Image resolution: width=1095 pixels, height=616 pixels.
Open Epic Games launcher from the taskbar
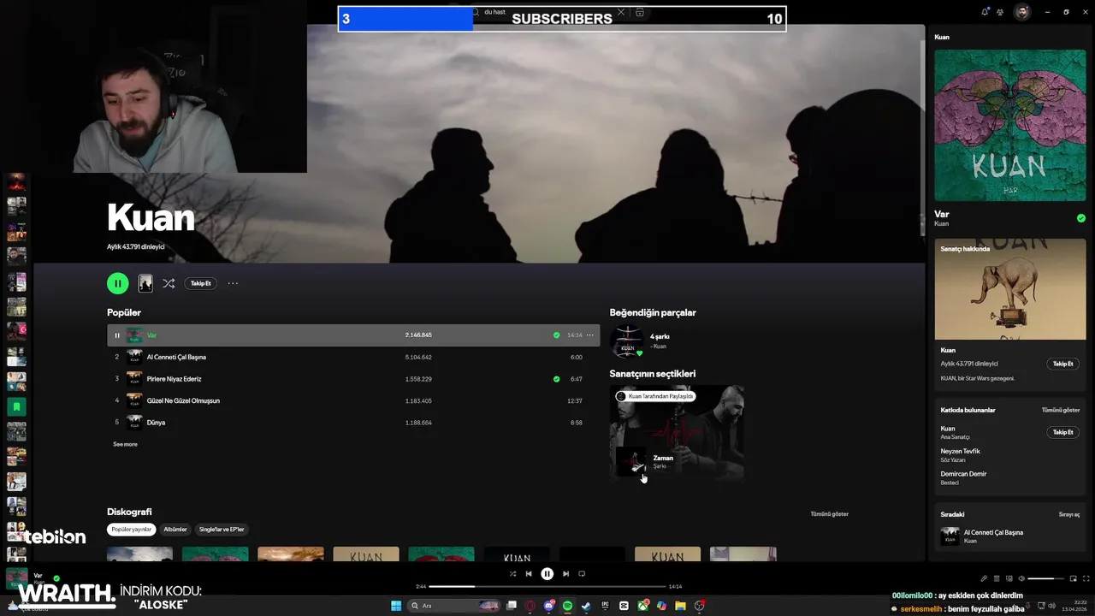tap(605, 606)
